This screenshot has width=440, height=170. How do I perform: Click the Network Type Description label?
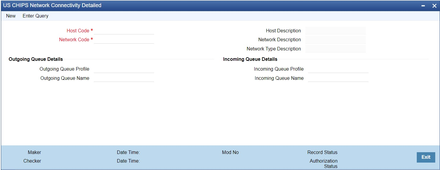point(274,49)
